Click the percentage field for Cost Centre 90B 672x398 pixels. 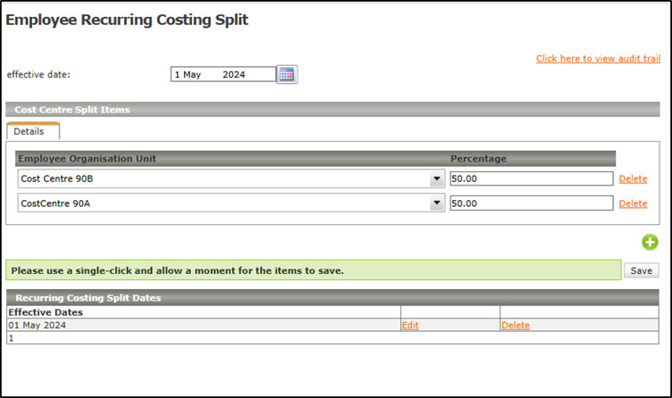[532, 178]
